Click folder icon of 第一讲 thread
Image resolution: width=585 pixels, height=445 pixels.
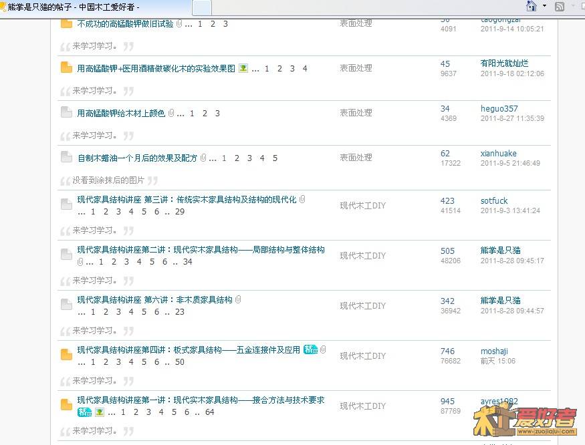coord(66,405)
